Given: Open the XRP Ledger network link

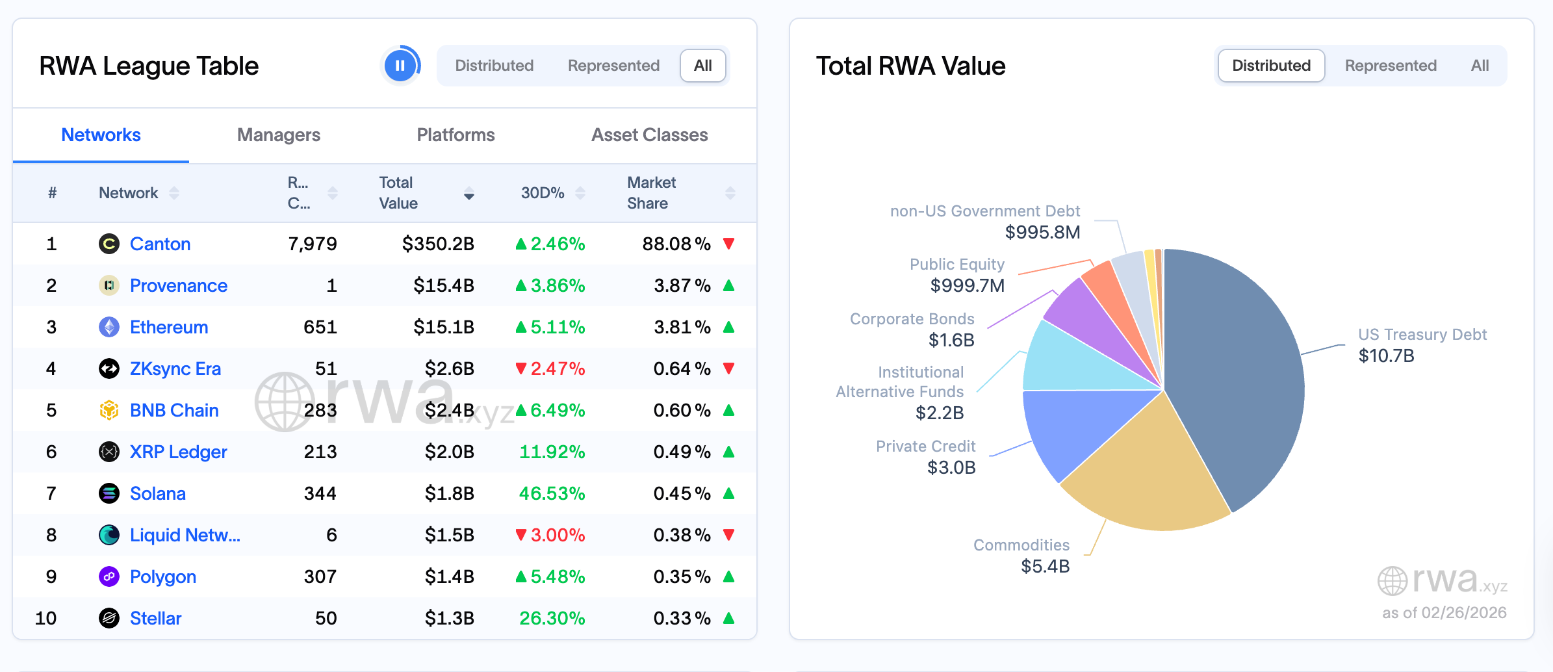Looking at the screenshot, I should point(179,452).
